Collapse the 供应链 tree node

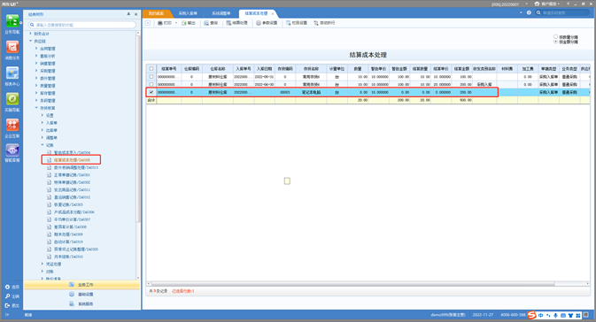(31, 41)
